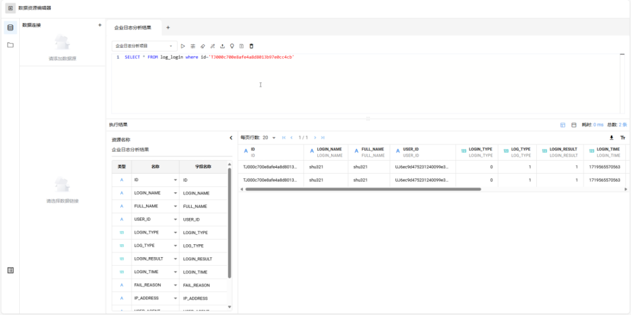Open the LOGIN_TYPE name dropdown
This screenshot has width=631, height=315.
pos(175,233)
